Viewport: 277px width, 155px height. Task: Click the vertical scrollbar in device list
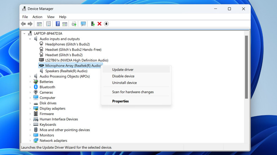click(246, 67)
